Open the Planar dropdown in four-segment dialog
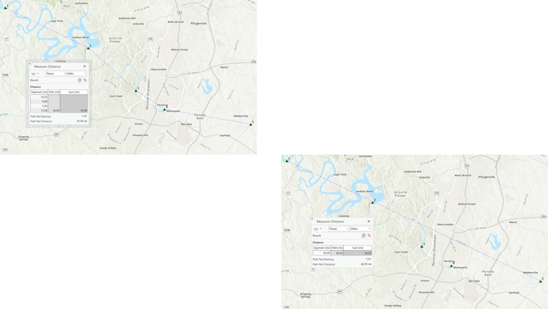 (55, 73)
